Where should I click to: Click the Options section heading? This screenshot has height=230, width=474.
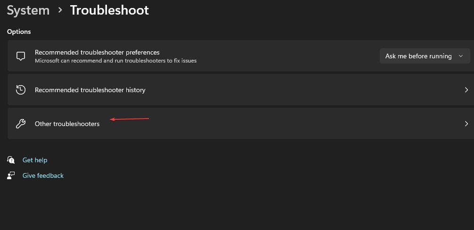(x=19, y=32)
